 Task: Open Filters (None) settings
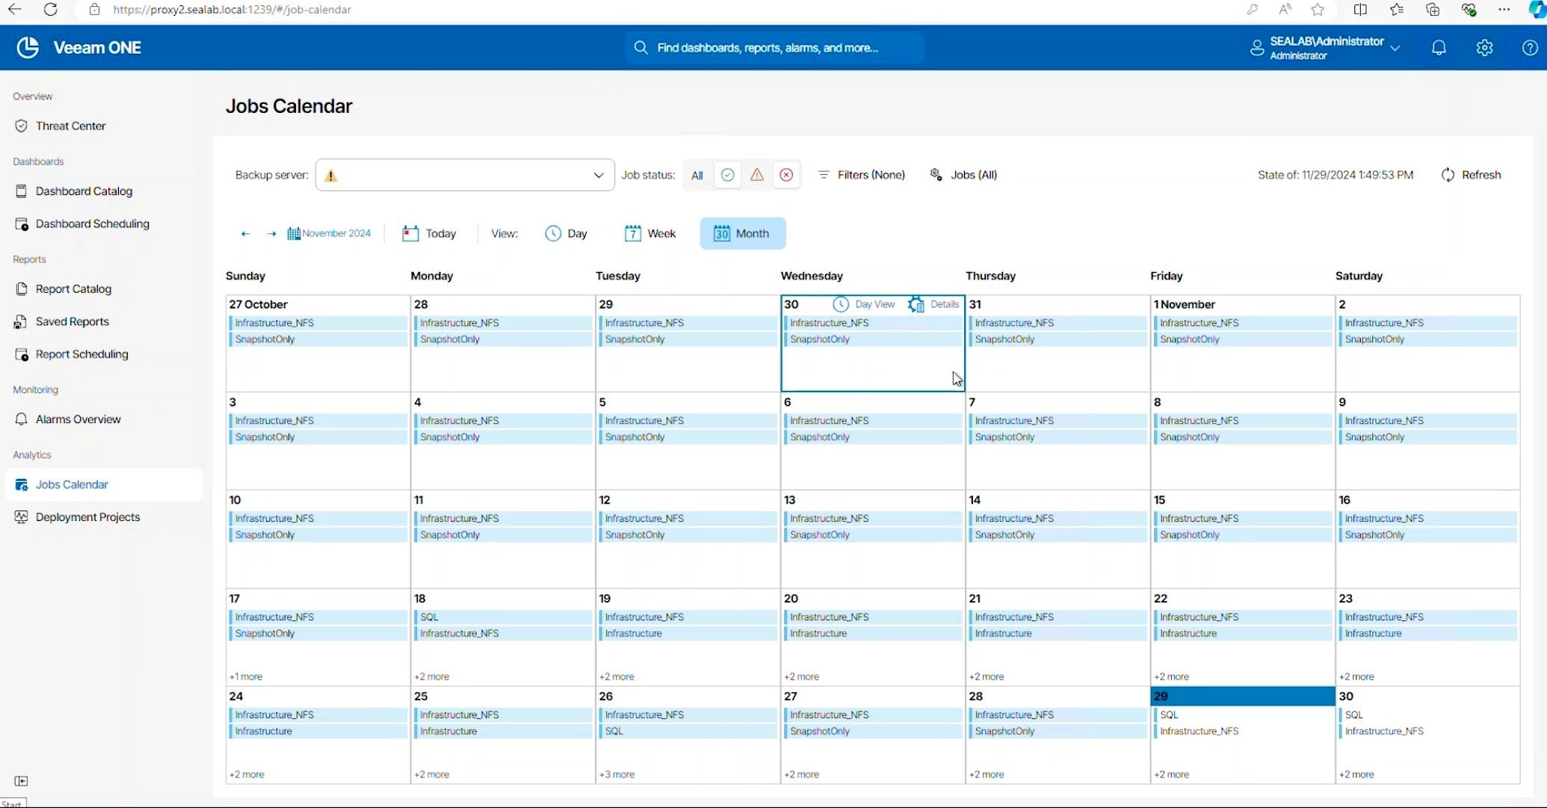tap(861, 174)
